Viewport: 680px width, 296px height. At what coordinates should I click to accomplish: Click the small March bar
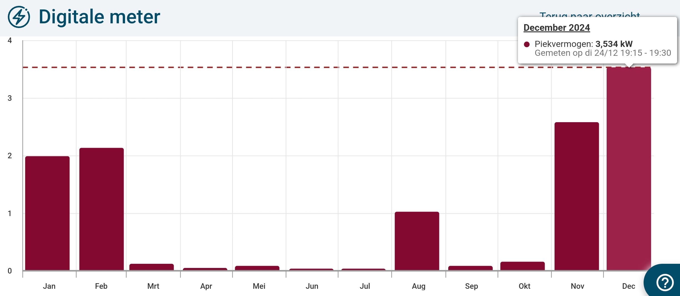(152, 267)
